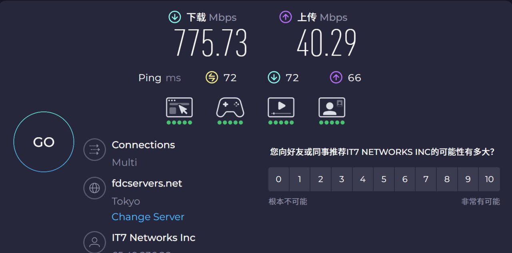
Task: Click the gamepad gaming rating icon
Action: point(230,108)
